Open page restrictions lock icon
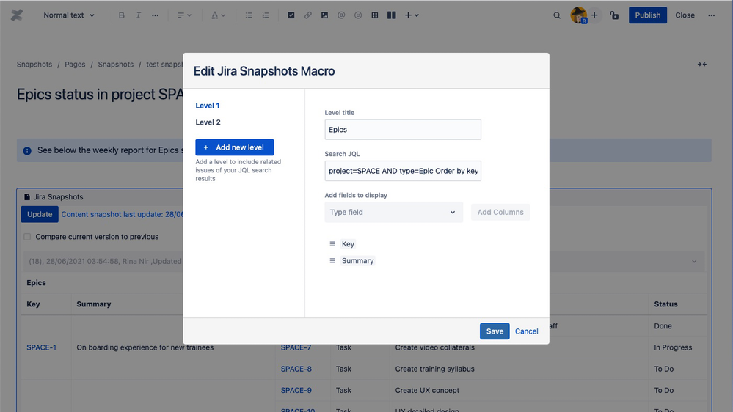This screenshot has height=412, width=733. click(615, 15)
